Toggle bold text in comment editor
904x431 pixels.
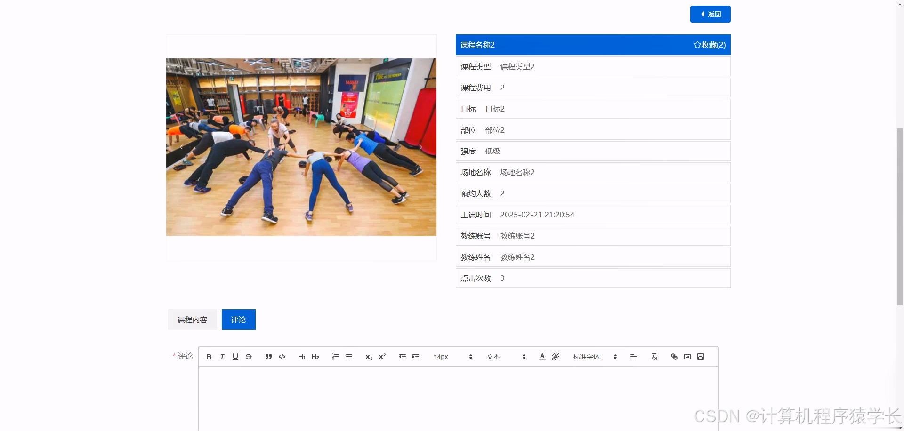pyautogui.click(x=209, y=357)
